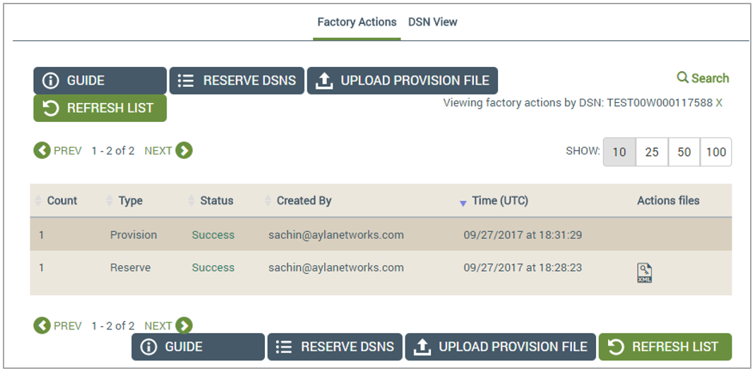Click top RESERVE DSNS button
Viewport: 755px width, 371px height.
tap(237, 80)
